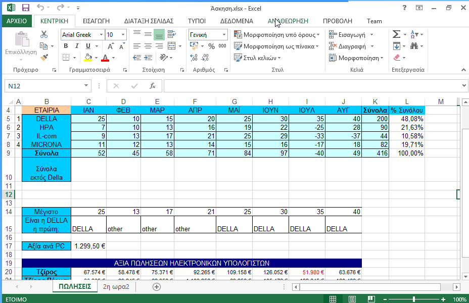Apply cell borders
The width and height of the screenshot is (469, 303).
tap(66, 58)
